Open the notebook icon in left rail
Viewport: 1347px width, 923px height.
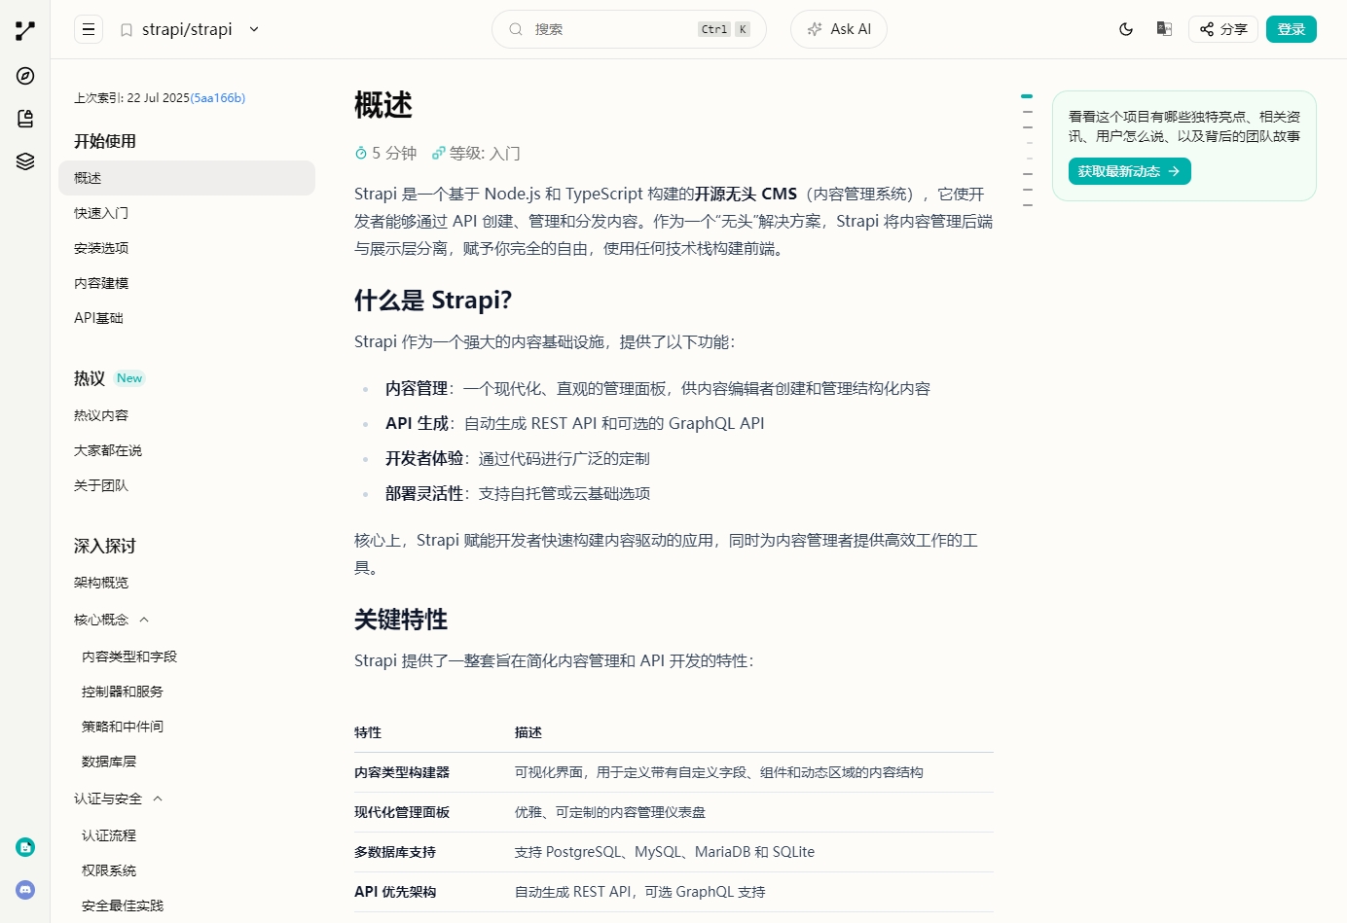(25, 119)
